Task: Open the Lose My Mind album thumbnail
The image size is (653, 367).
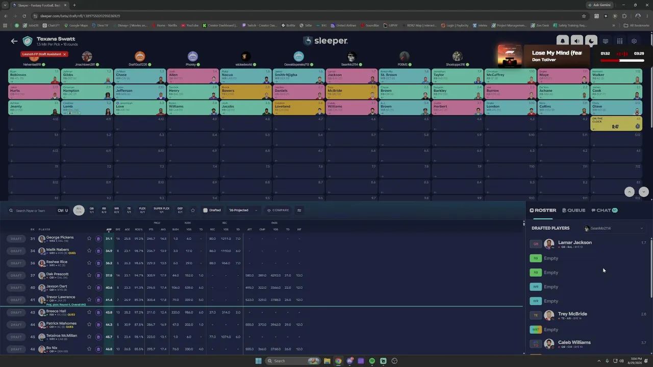Action: (x=510, y=56)
